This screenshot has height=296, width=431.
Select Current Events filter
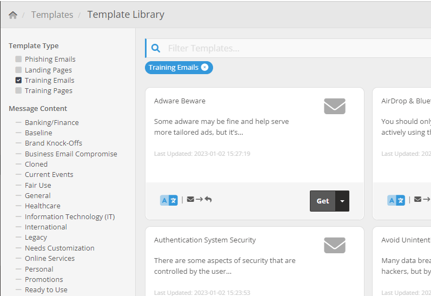49,175
